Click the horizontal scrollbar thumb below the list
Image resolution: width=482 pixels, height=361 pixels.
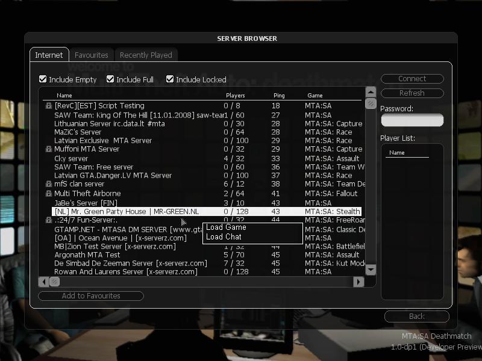[x=55, y=282]
